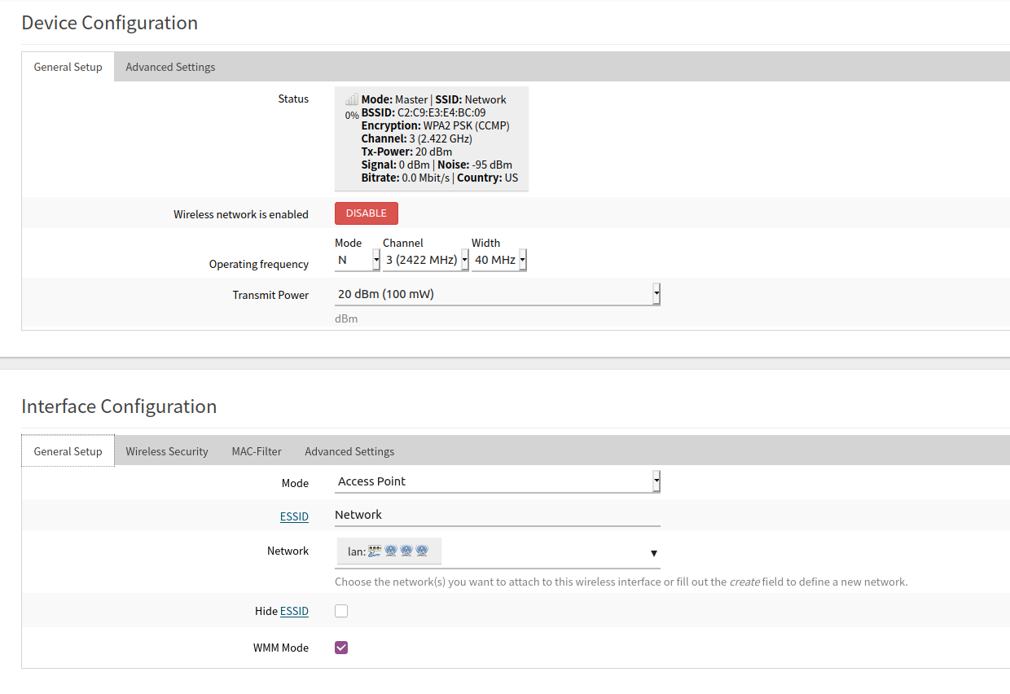Open Interface Configuration Advanced Settings tab
Viewport: 1010px width, 694px height.
pyautogui.click(x=349, y=451)
